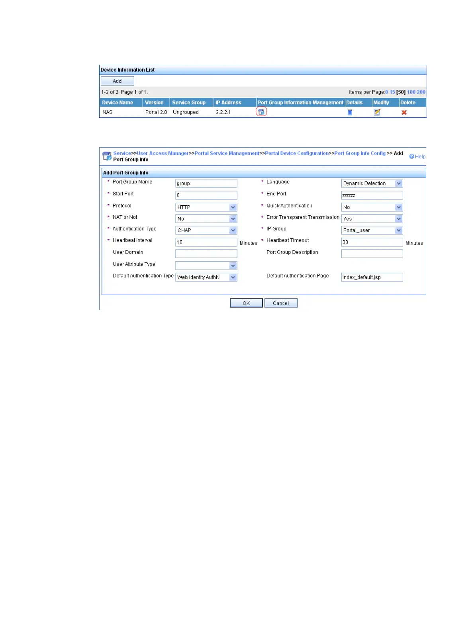The width and height of the screenshot is (474, 643).
Task: Select the Ungrouped service group cell
Action: click(x=186, y=112)
